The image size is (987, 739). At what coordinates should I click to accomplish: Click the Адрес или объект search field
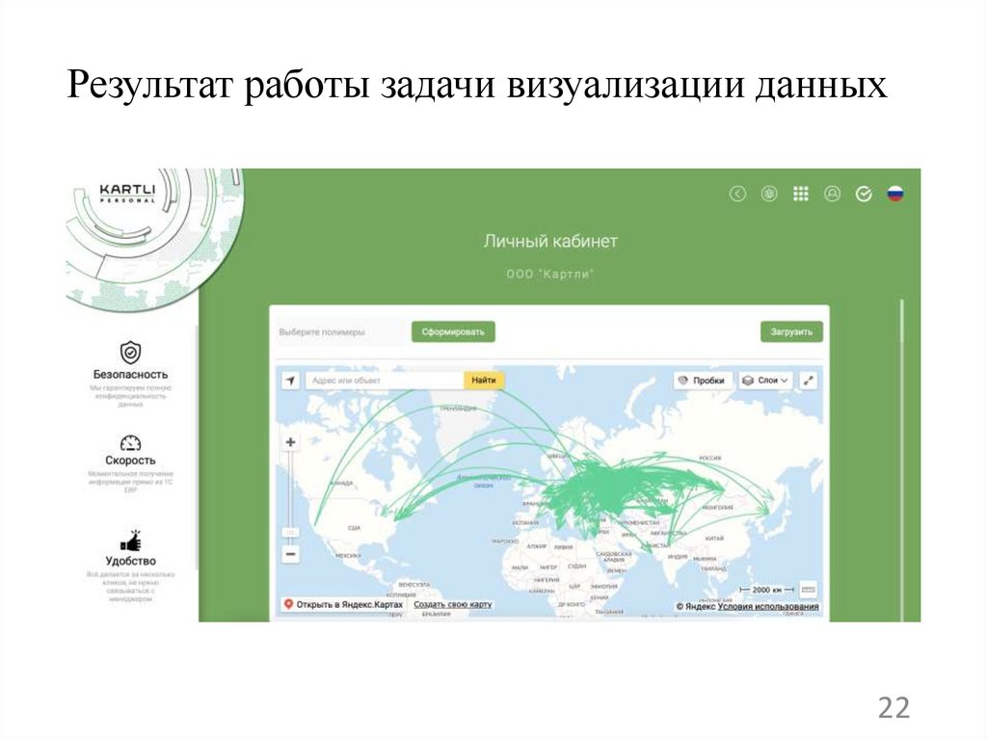[386, 380]
